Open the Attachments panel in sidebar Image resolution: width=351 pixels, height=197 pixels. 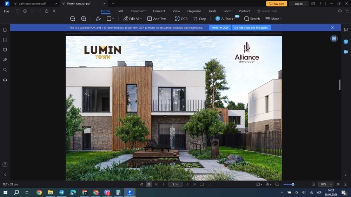point(5,60)
